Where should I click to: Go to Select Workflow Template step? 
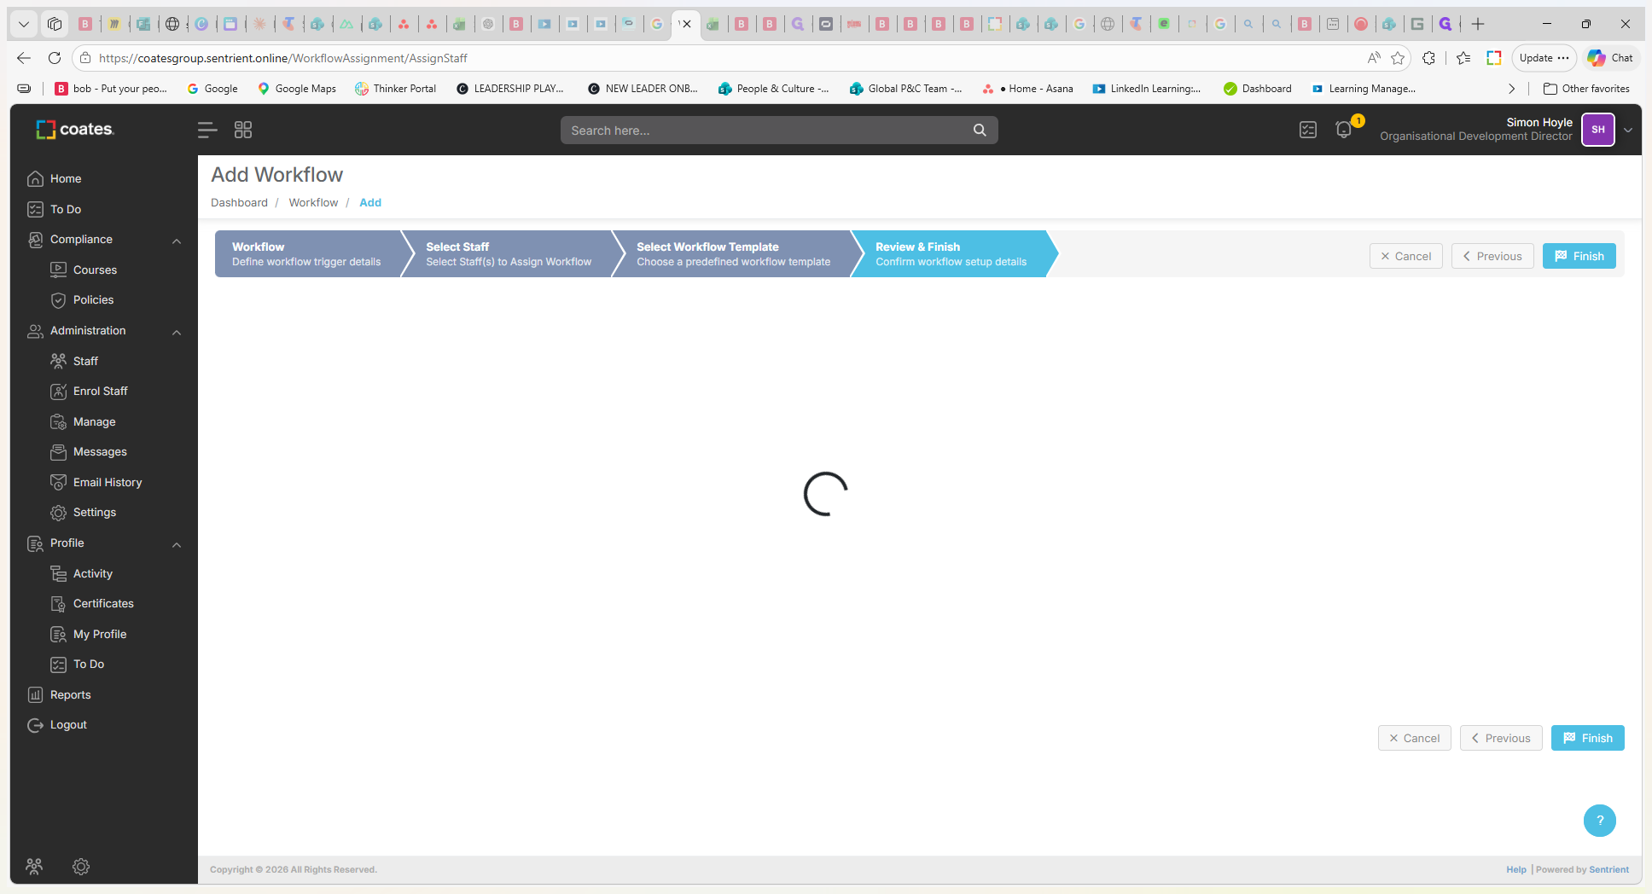(734, 254)
